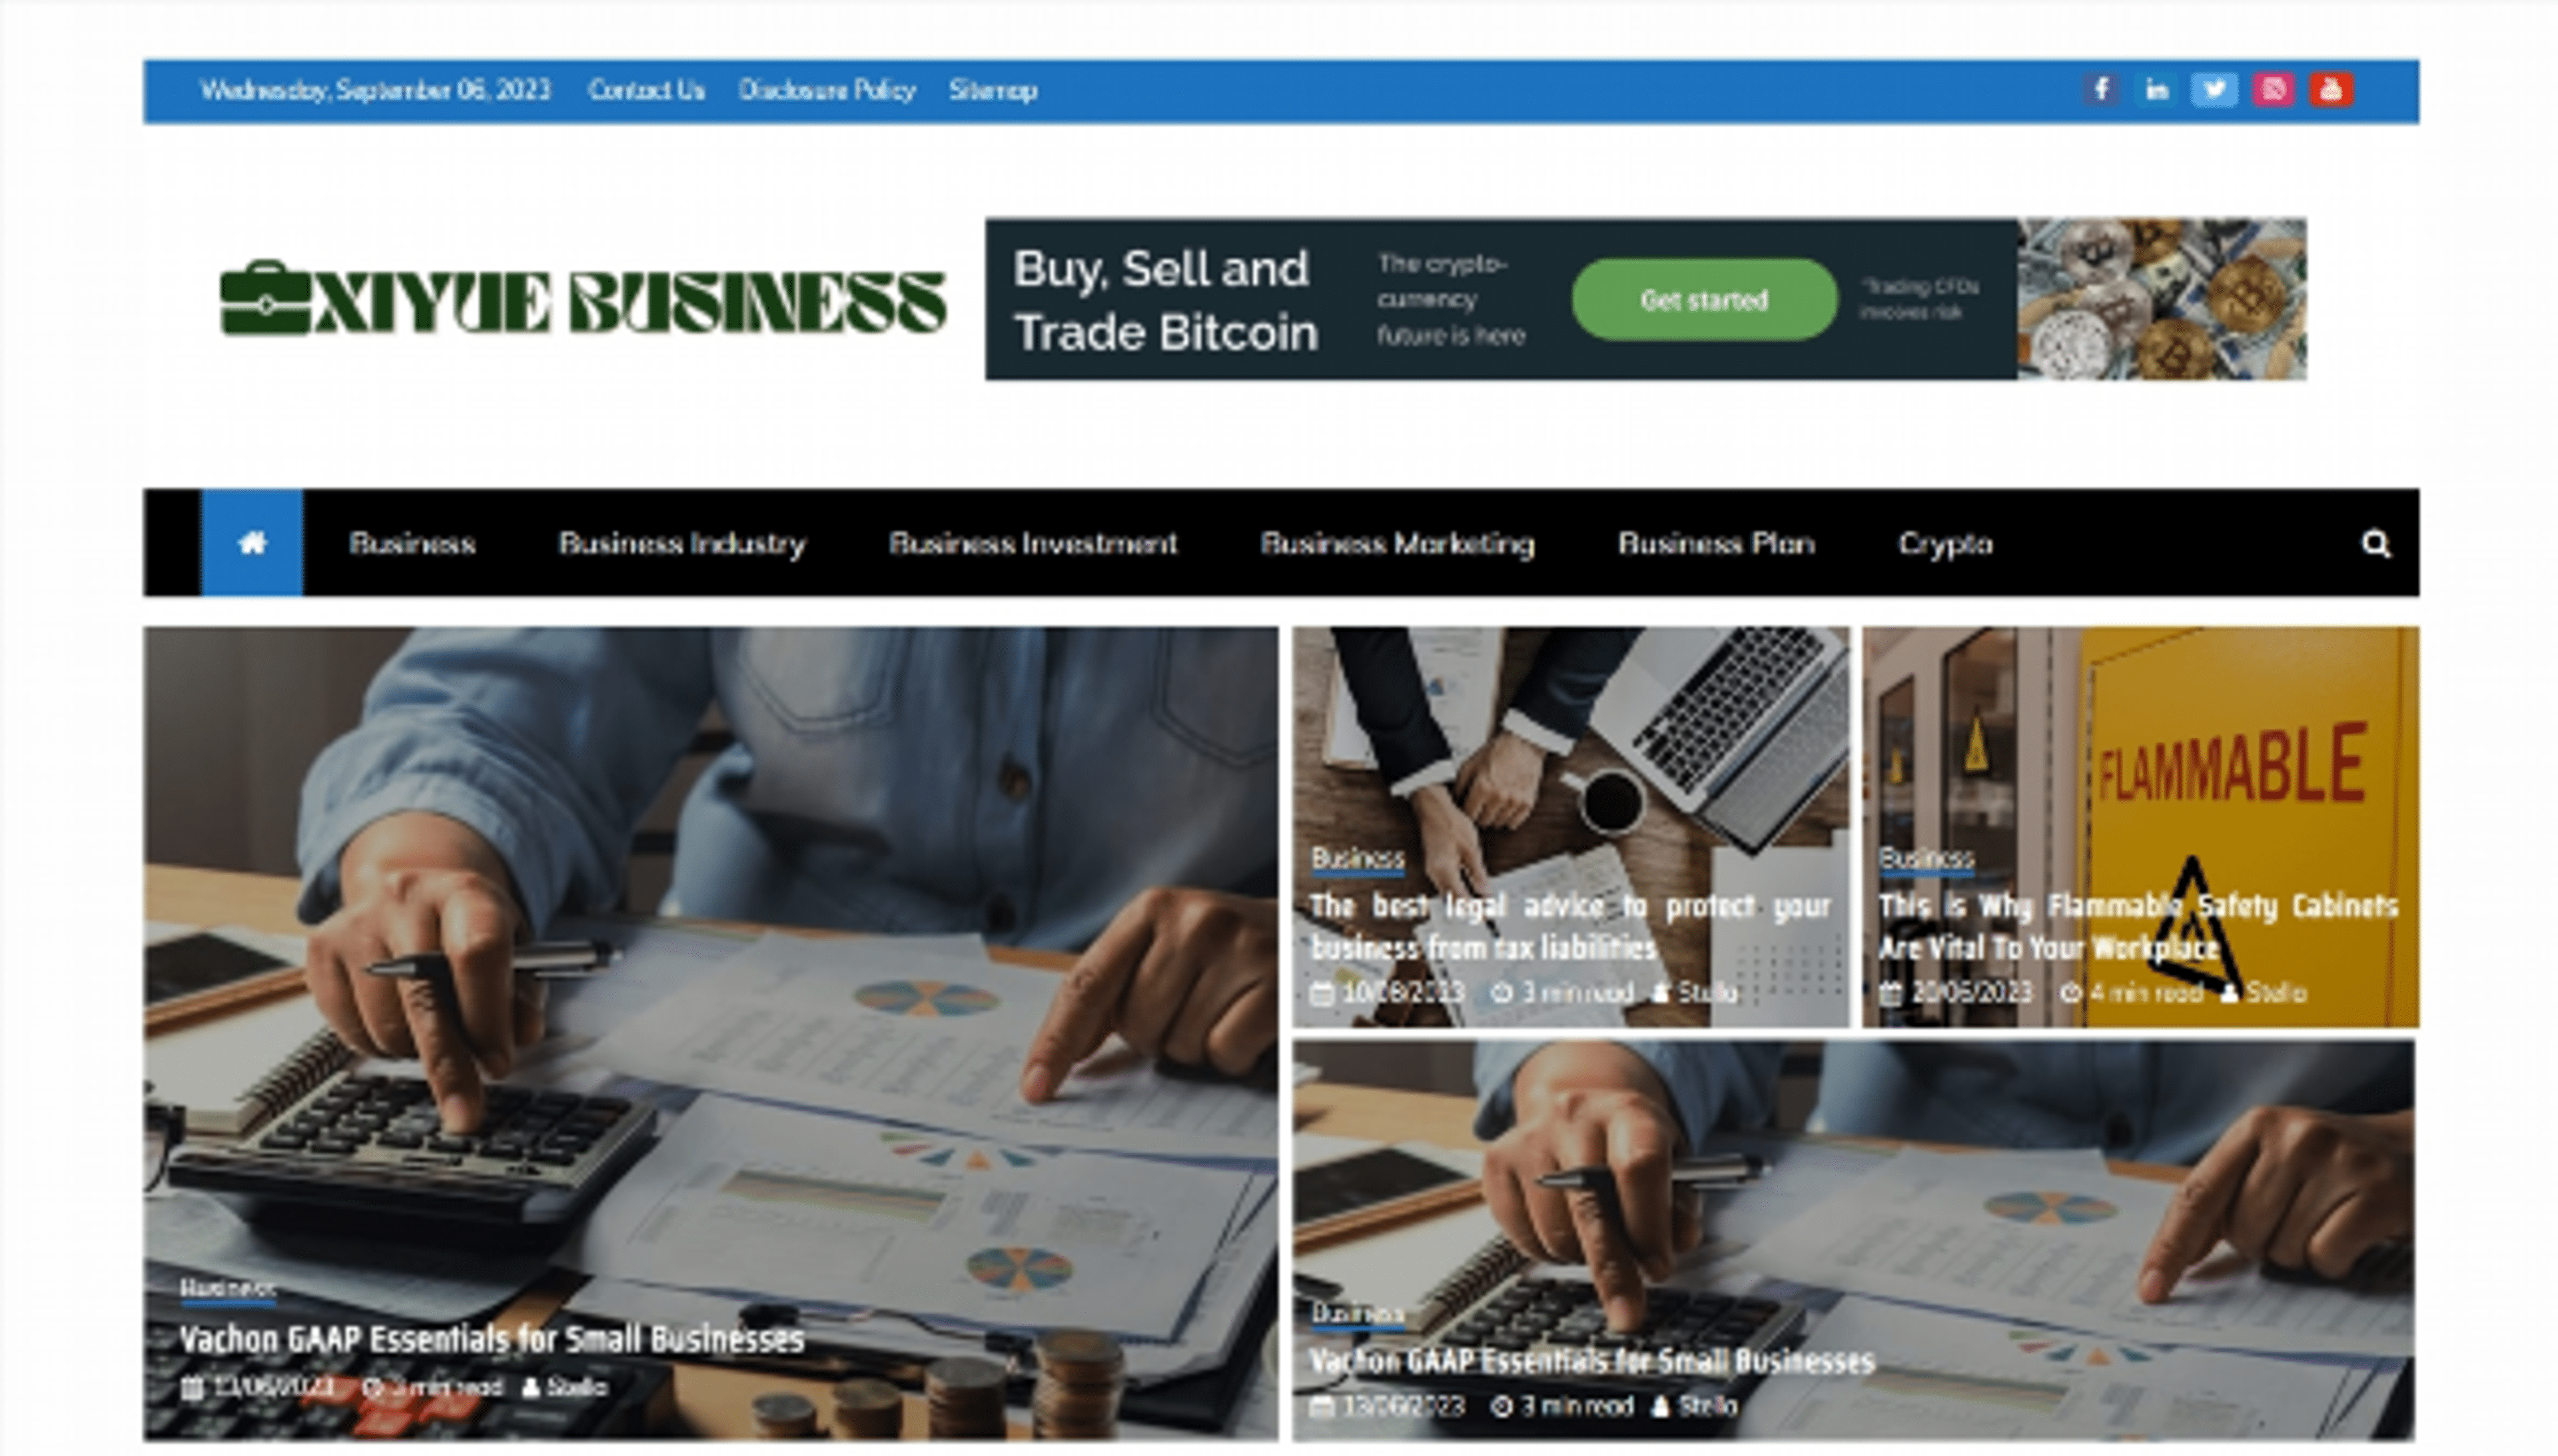The height and width of the screenshot is (1456, 2558).
Task: Click the home icon in navigation bar
Action: tap(252, 543)
